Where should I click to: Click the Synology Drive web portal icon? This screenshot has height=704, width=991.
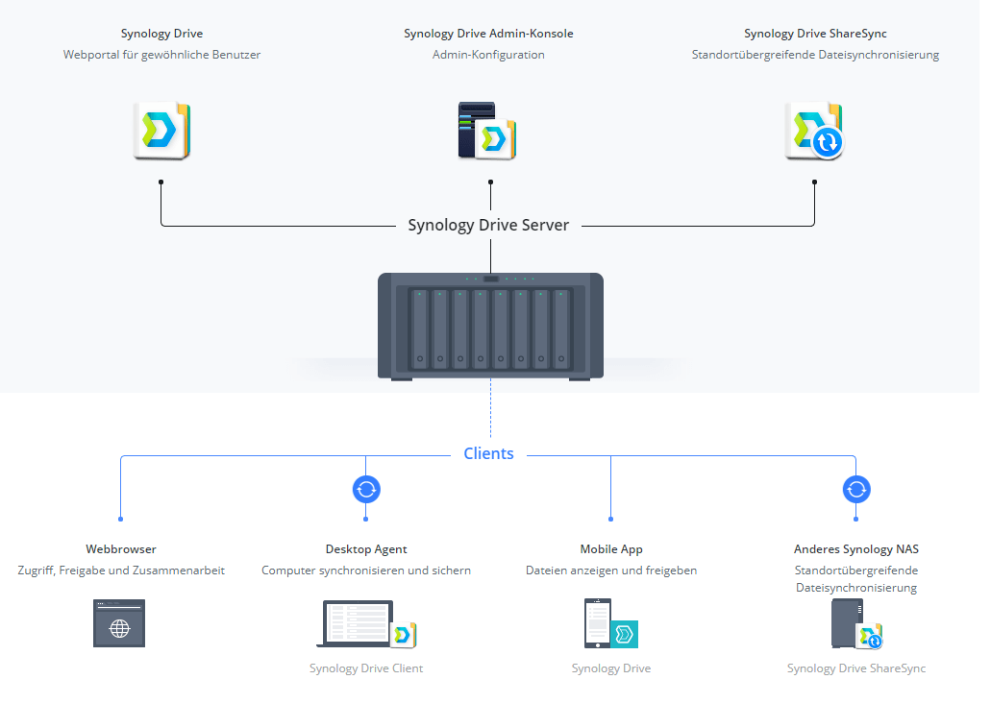[161, 131]
